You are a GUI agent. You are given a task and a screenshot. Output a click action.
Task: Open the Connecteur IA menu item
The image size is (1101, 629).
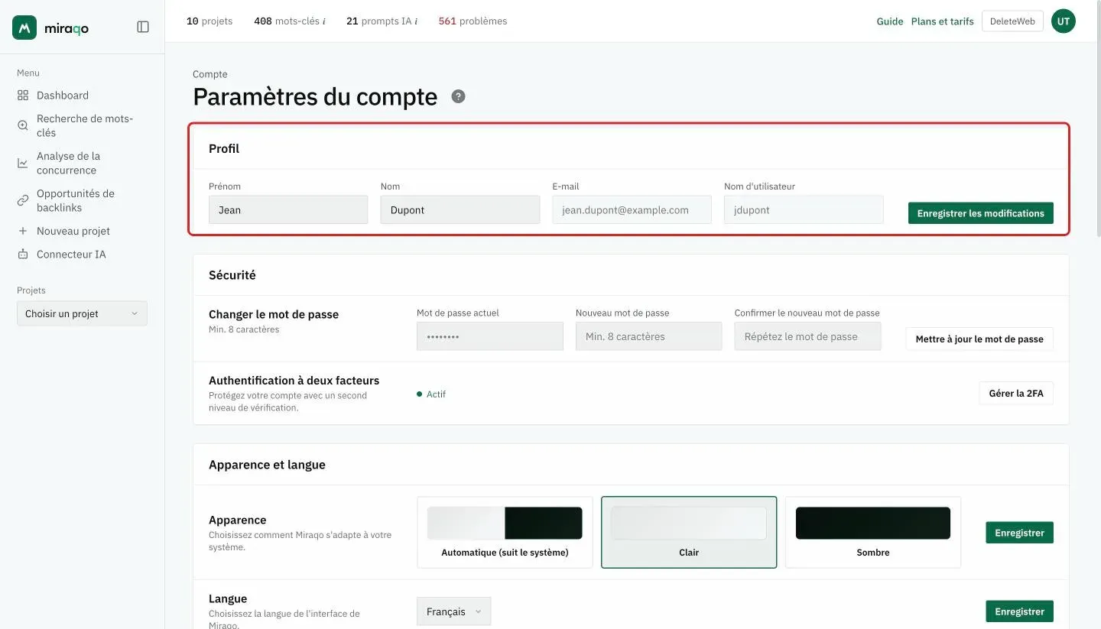(x=71, y=254)
